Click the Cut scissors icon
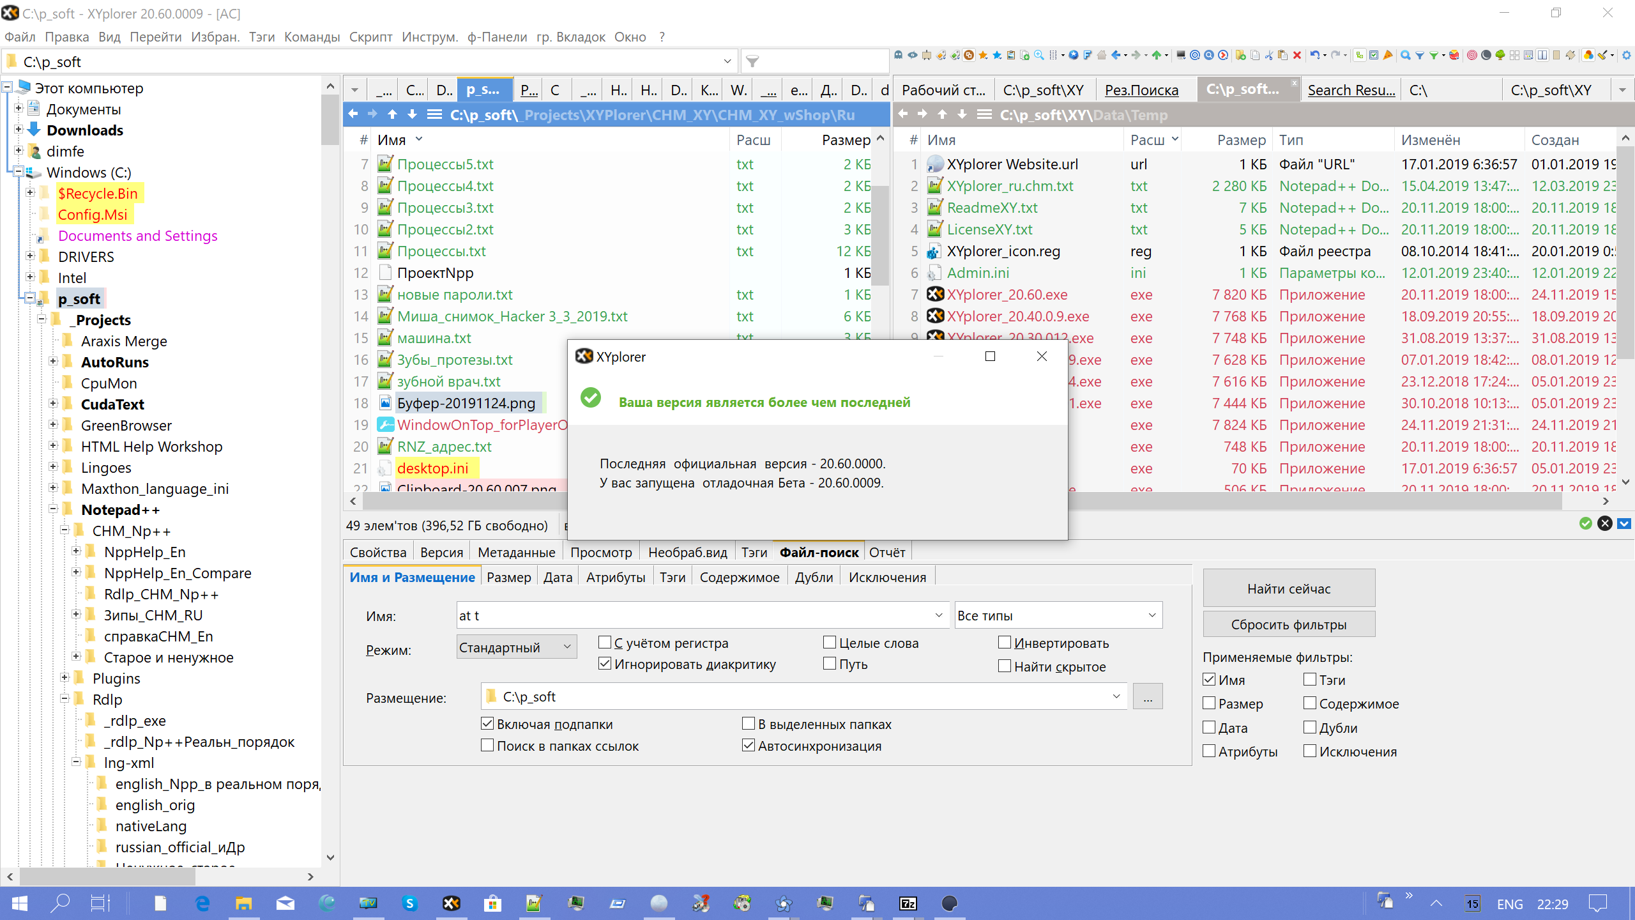Viewport: 1635px width, 920px height. point(1268,56)
